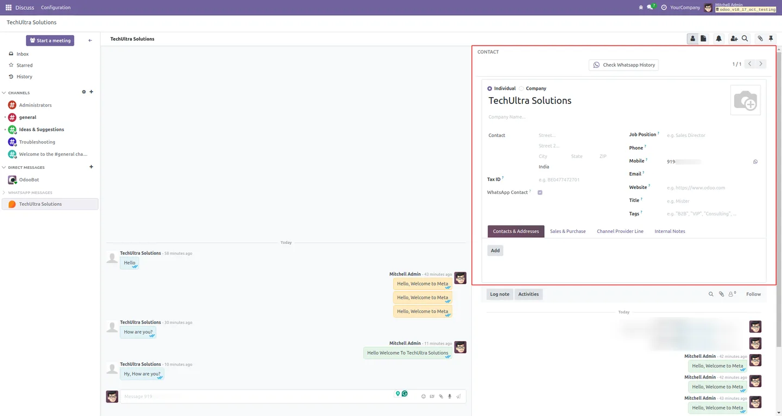Switch to Contacts & Addresses tab

pos(516,231)
